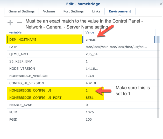Click the cr-nas value input field

(x=119, y=39)
